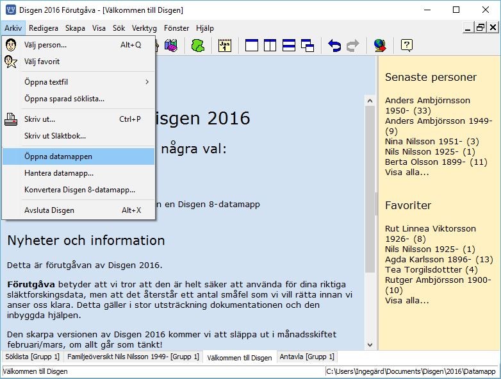
Task: Select Öppna datamappen menu entry
Action: coord(79,156)
